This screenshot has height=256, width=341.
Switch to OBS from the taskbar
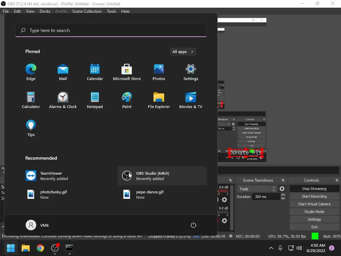click(x=55, y=248)
